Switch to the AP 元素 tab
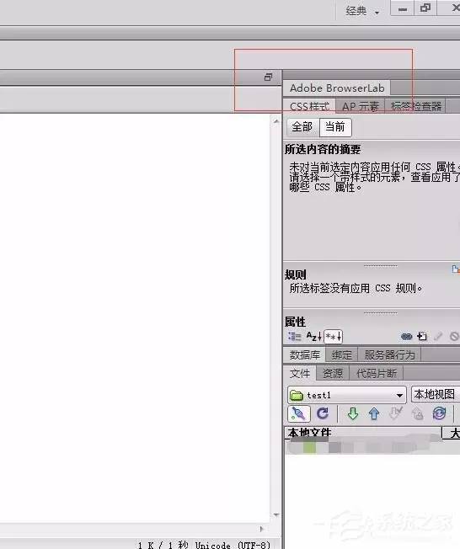Screen dimensions: 460x549 tap(360, 106)
